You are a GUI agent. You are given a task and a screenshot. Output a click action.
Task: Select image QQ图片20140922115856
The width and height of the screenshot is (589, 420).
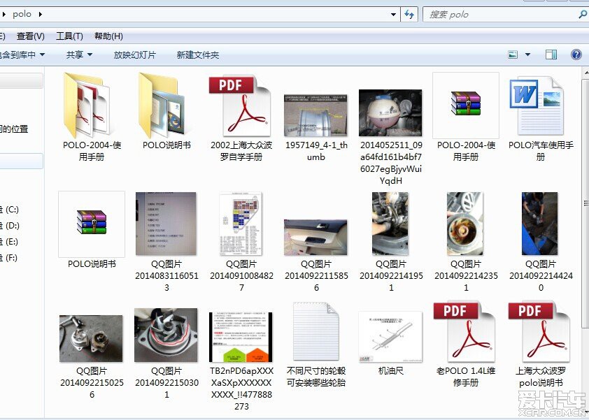[315, 237]
